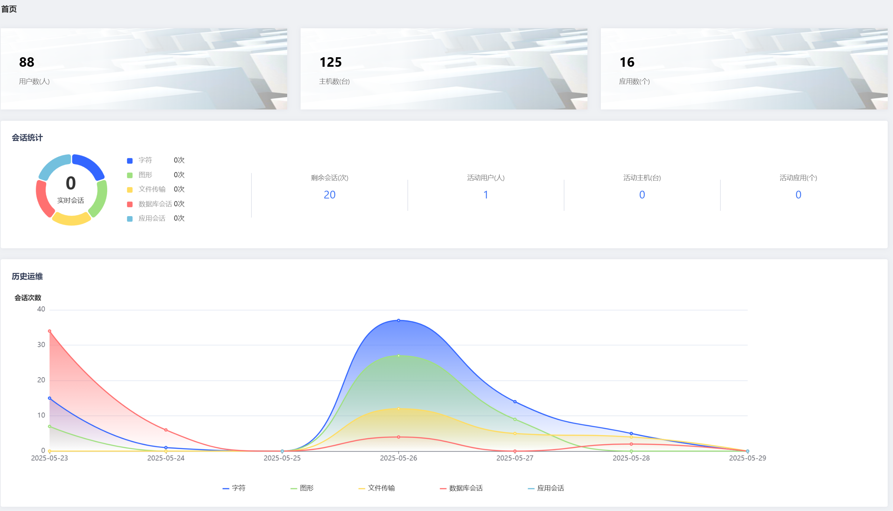This screenshot has height=511, width=893.
Task: Click the 数据库会话 point at 34 on 2025-05-23
Action: (50, 331)
